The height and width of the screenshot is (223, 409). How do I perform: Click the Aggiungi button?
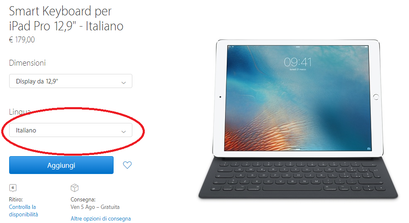[61, 165]
